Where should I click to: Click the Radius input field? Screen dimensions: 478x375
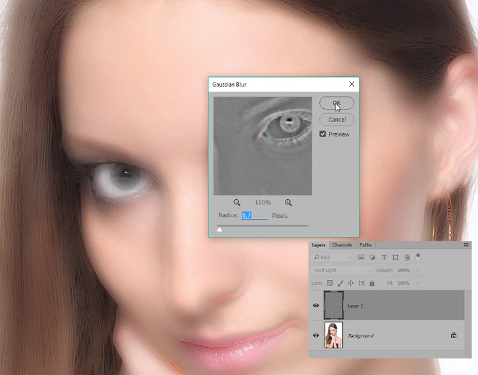(254, 215)
